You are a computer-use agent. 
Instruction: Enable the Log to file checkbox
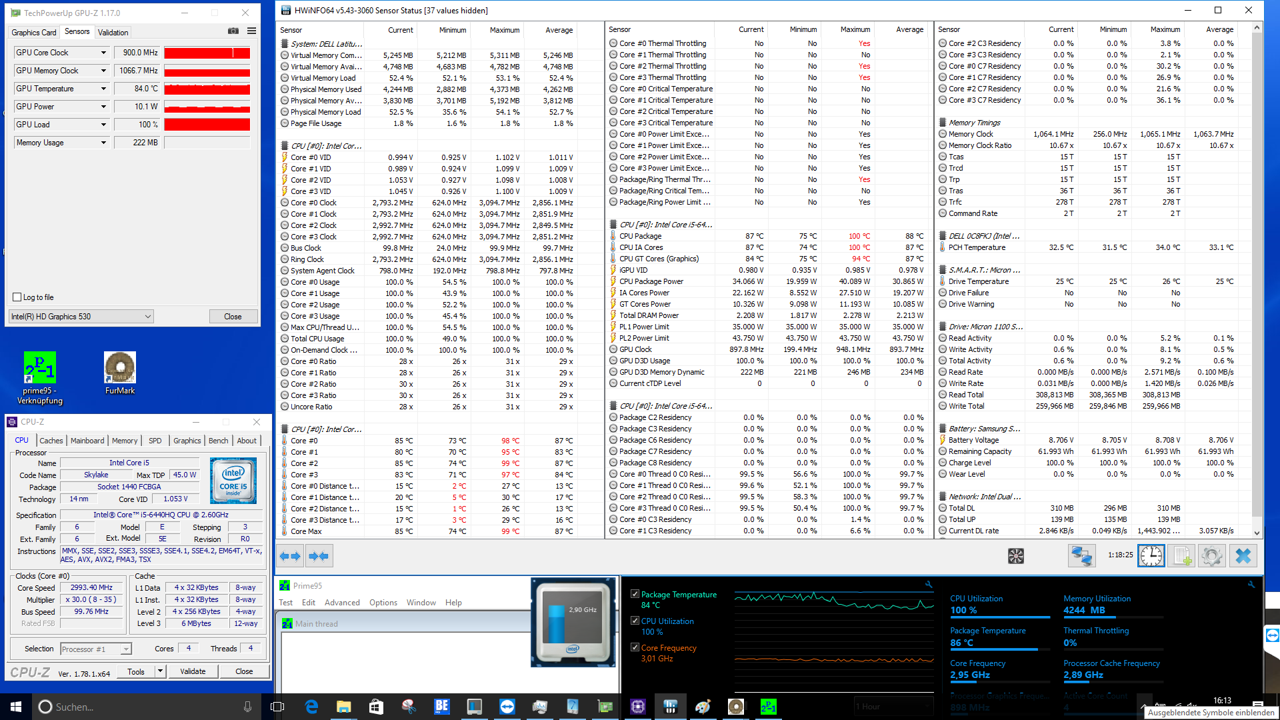(x=18, y=297)
